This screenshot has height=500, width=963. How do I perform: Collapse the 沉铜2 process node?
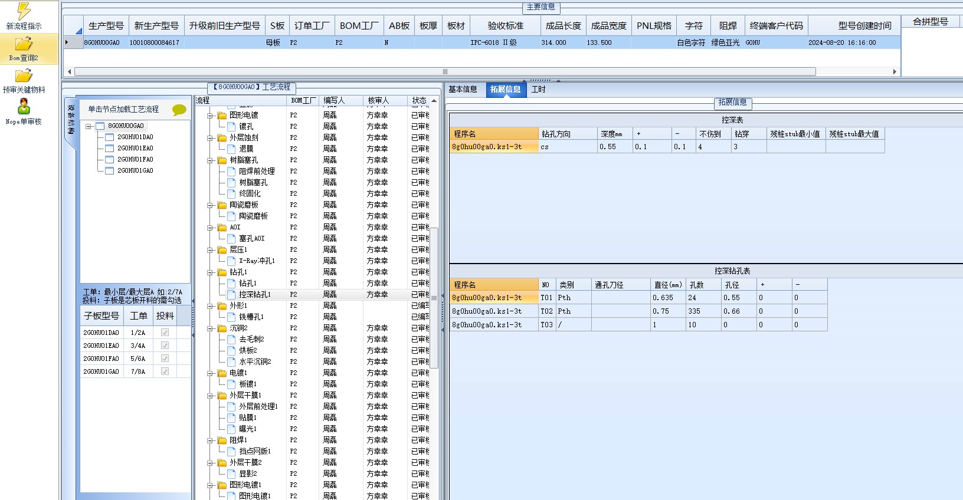click(209, 328)
